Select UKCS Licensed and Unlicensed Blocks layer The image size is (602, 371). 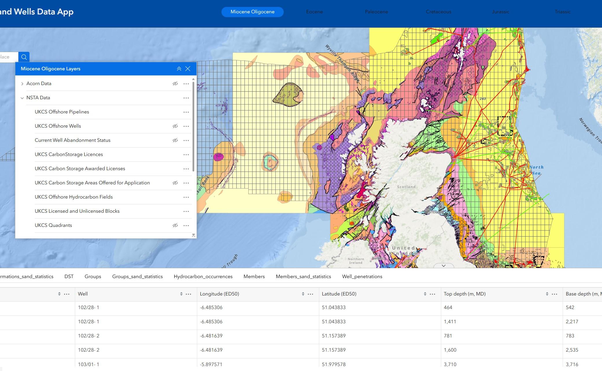point(113,211)
